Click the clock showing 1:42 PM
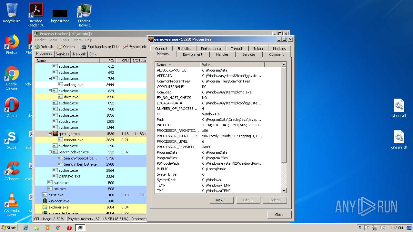413x232 pixels. pyautogui.click(x=396, y=228)
